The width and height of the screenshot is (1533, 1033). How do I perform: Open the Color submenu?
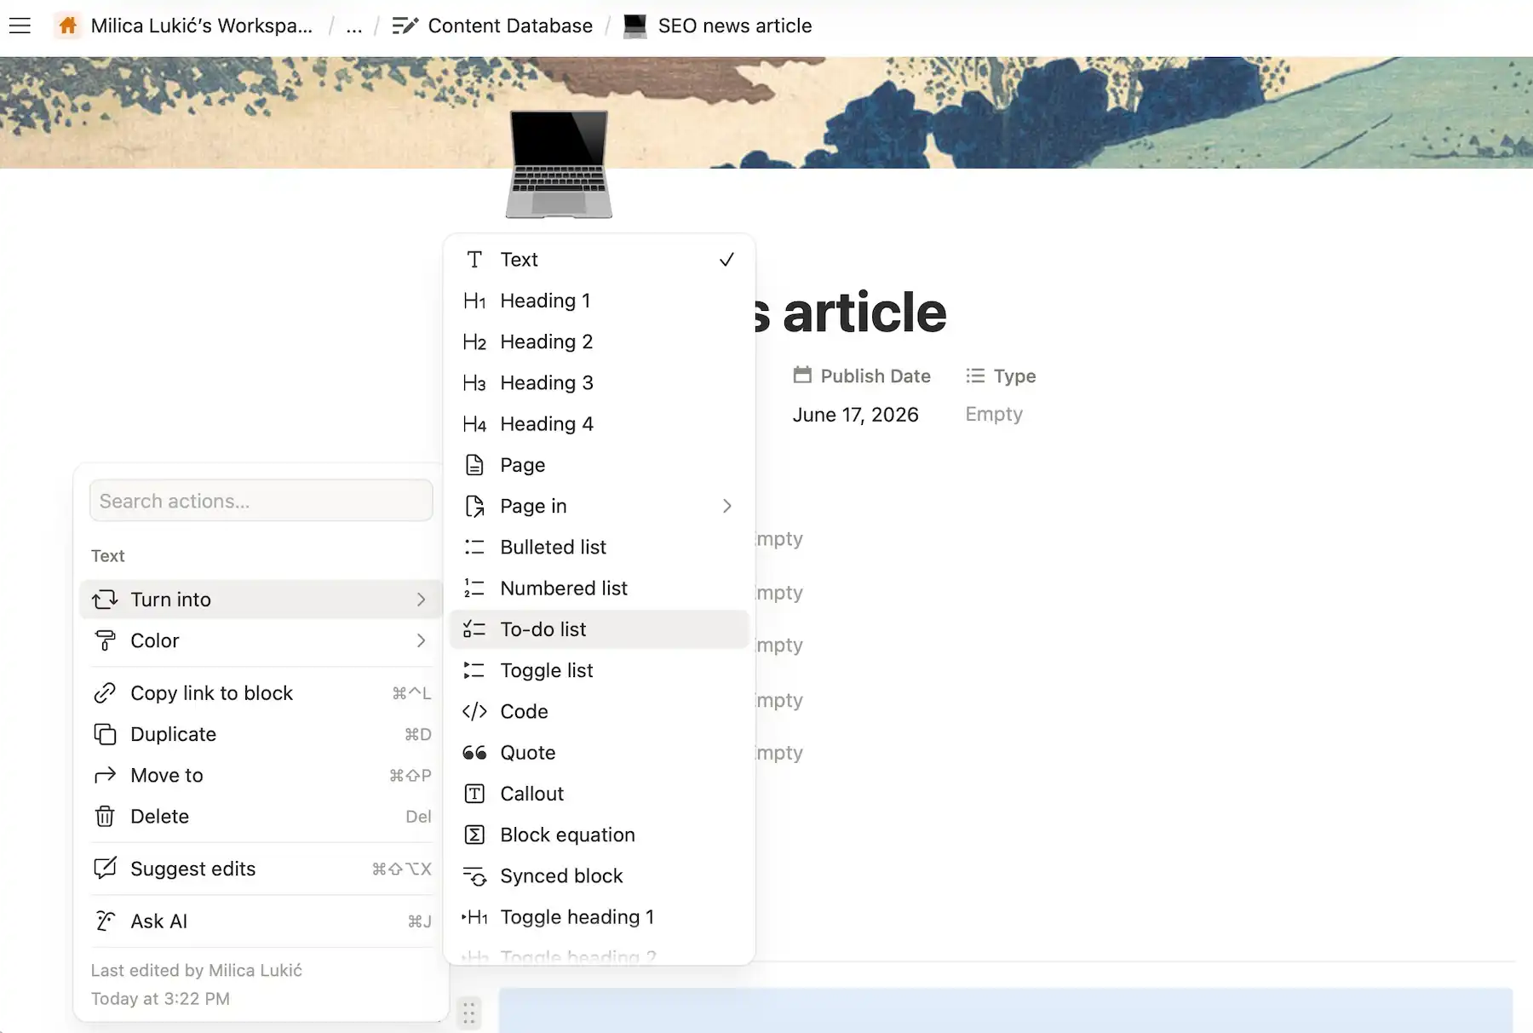click(261, 640)
